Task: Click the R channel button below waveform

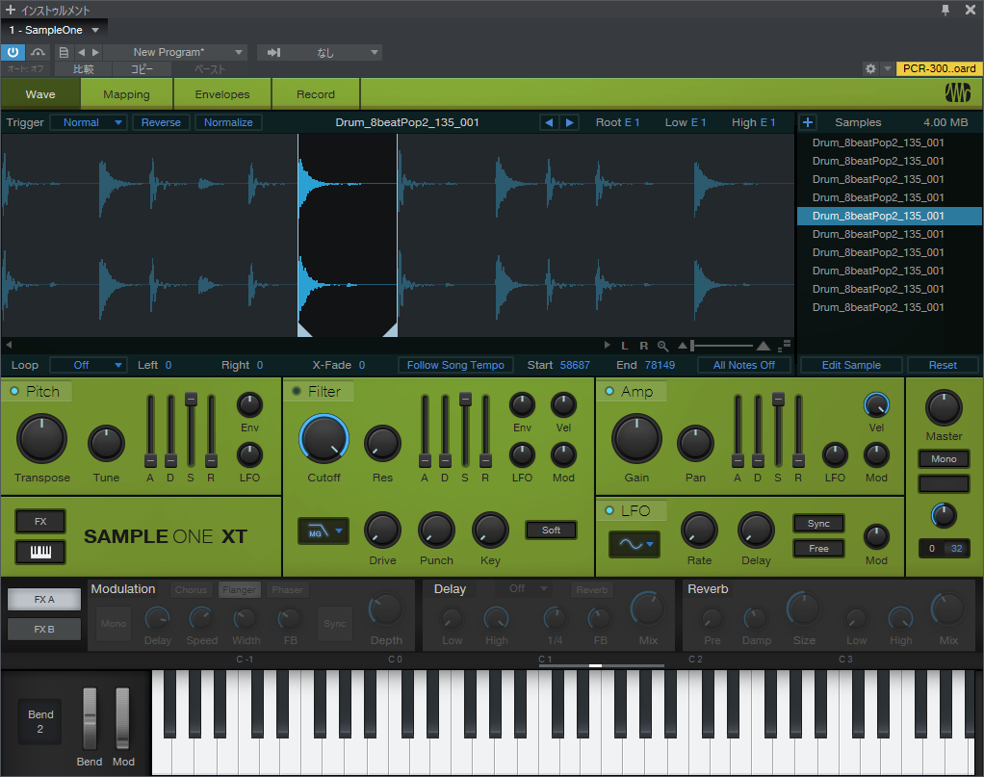Action: [644, 346]
